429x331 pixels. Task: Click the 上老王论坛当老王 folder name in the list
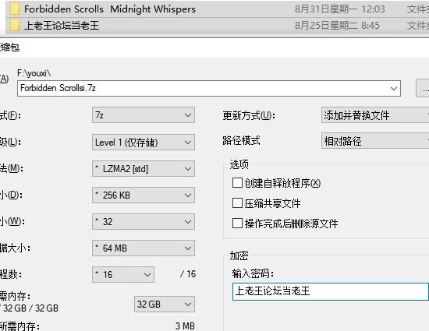coord(62,26)
